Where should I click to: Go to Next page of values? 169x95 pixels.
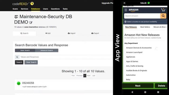(x=89, y=76)
